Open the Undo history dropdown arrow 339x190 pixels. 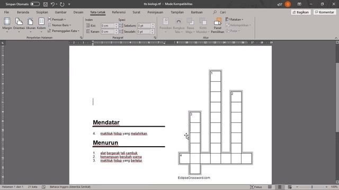coord(57,4)
